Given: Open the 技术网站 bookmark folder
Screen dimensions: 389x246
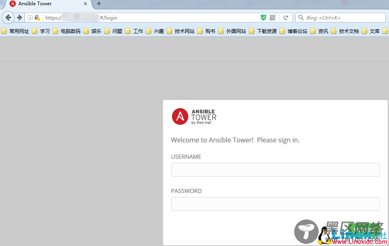Looking at the screenshot, I should point(181,31).
